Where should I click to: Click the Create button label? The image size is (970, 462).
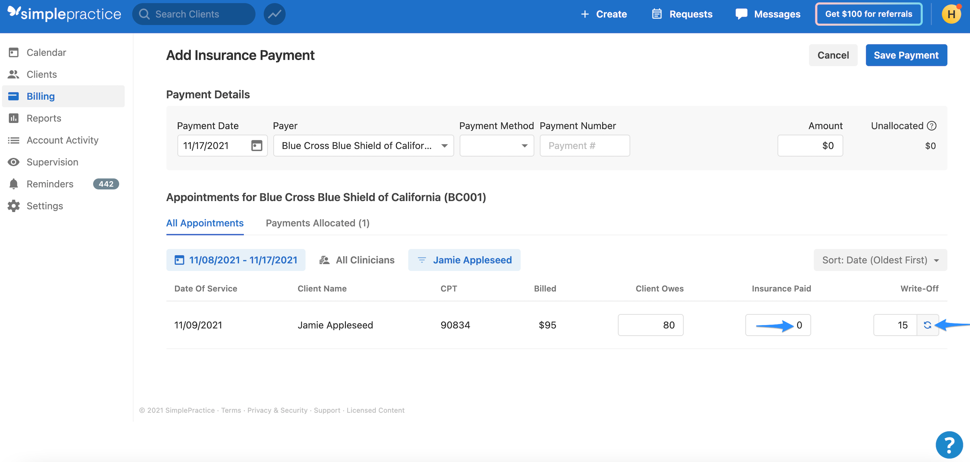(611, 14)
